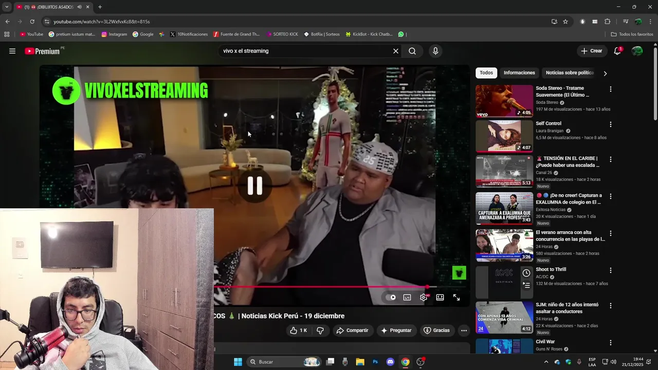Viewport: 658px width, 370px height.
Task: Select the Todos filter chip
Action: click(x=486, y=73)
